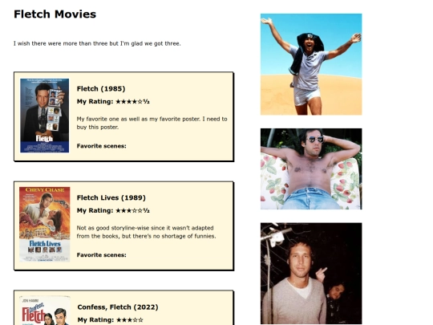View the photo of man in sunglasses reclining
433x325 pixels.
pyautogui.click(x=311, y=169)
